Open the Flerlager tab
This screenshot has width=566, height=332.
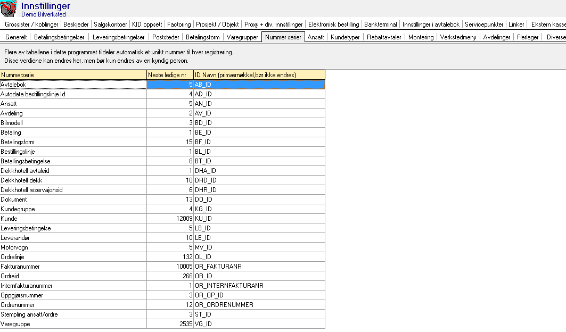(x=527, y=37)
